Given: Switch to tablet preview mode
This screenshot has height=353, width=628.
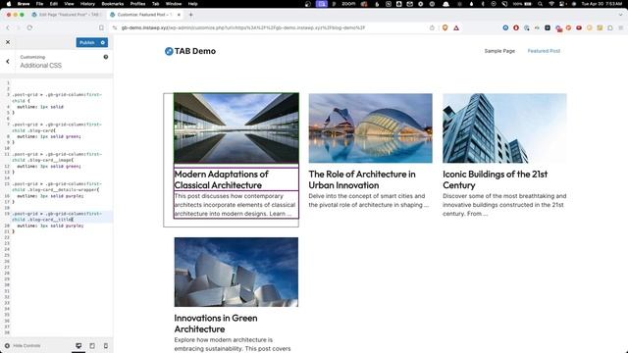Looking at the screenshot, I should pos(92,345).
